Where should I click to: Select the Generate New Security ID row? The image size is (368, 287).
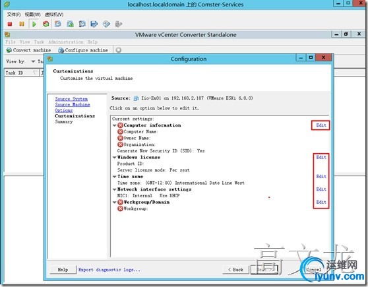(x=161, y=151)
